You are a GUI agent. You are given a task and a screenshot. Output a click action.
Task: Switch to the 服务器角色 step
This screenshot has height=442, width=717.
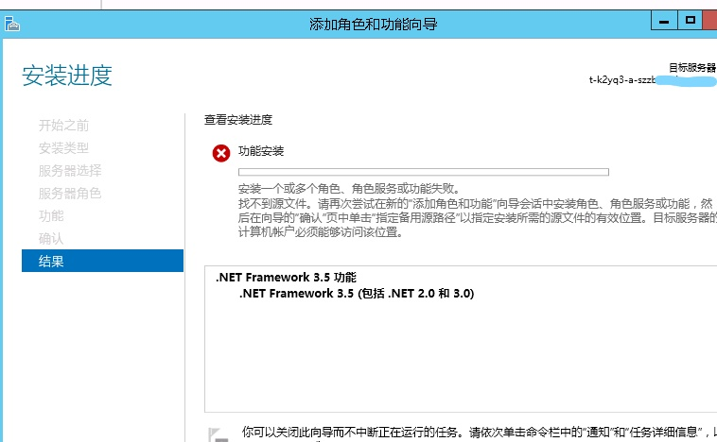click(70, 194)
